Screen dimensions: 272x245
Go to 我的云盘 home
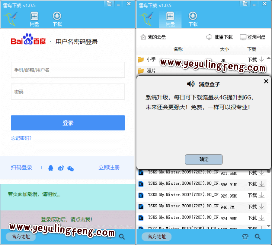(153, 37)
